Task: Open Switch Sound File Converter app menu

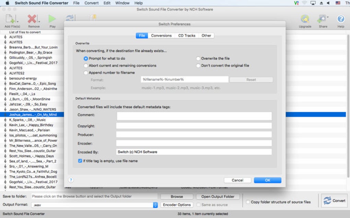Action: point(42,3)
